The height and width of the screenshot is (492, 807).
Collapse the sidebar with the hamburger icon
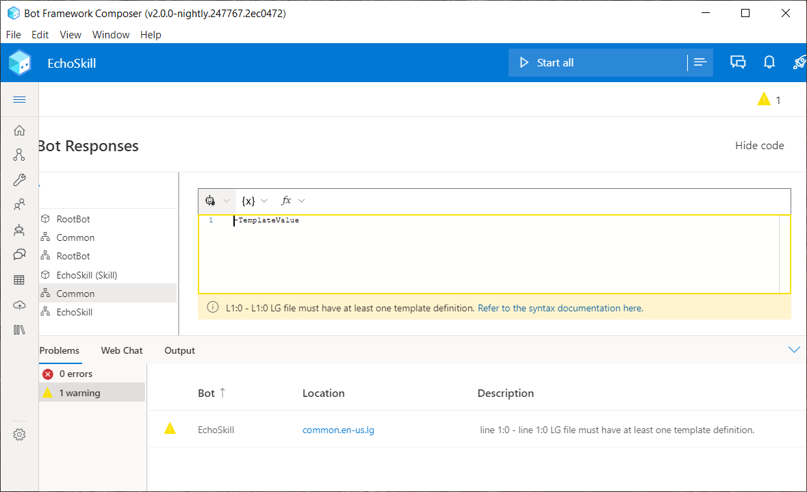click(x=20, y=99)
